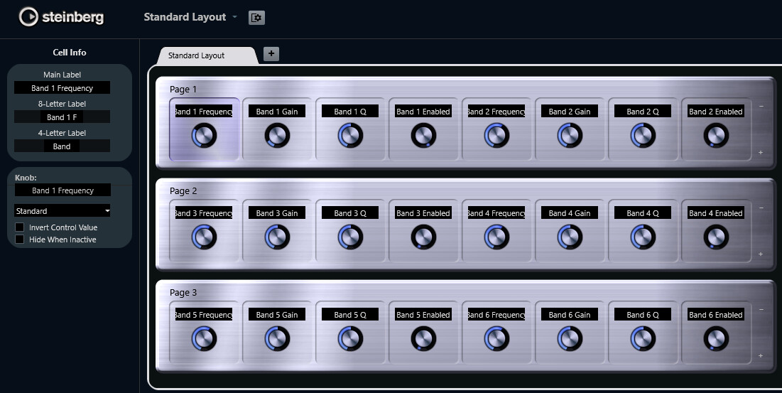Select the Band 3 Q knob
Screen dimensions: 782x393
click(350, 237)
